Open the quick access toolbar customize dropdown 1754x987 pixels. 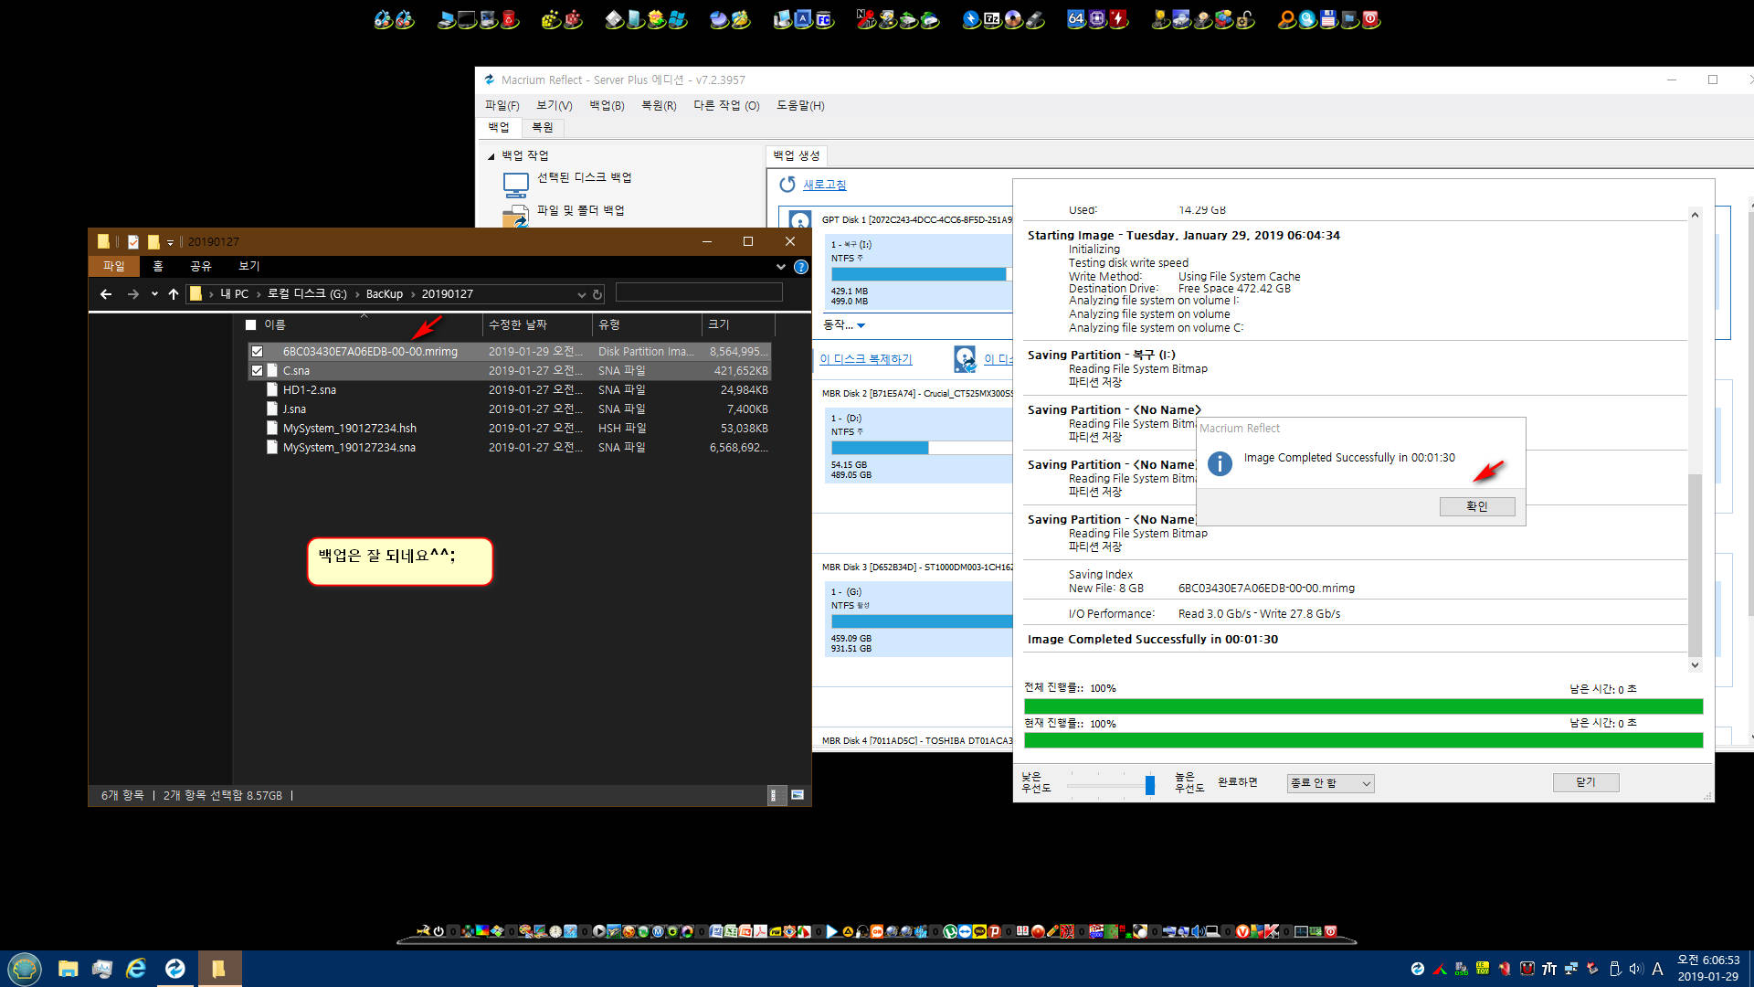(170, 242)
